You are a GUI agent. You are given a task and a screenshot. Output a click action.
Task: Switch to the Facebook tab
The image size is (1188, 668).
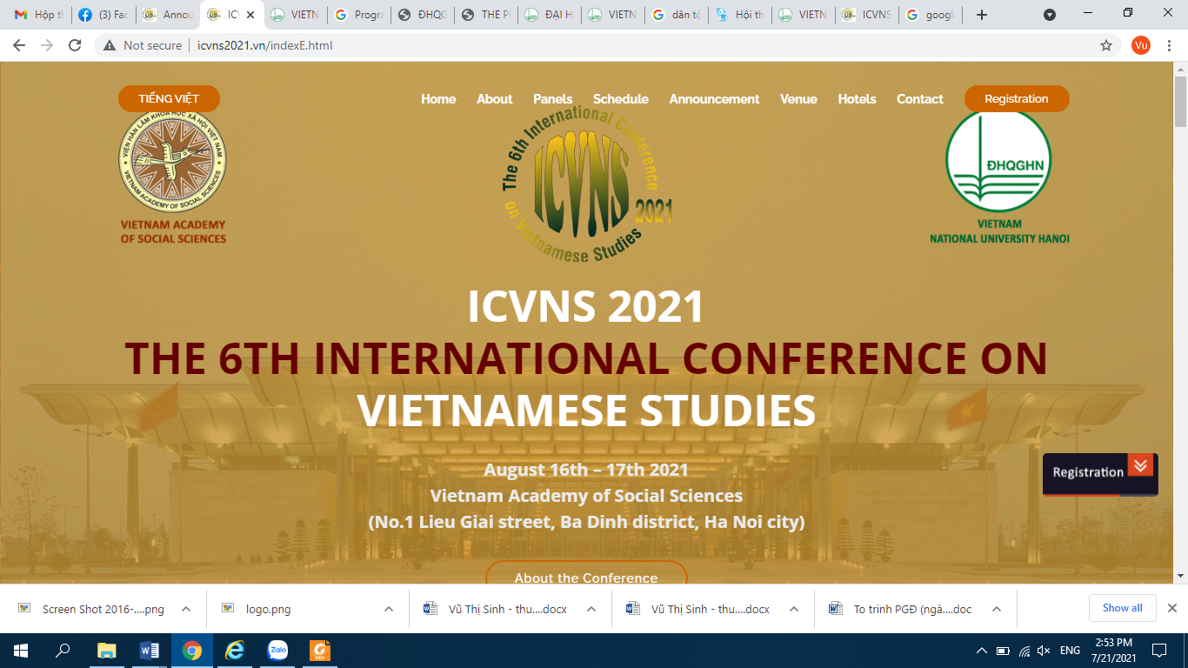[103, 15]
